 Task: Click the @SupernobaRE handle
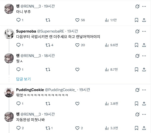(x=51, y=31)
